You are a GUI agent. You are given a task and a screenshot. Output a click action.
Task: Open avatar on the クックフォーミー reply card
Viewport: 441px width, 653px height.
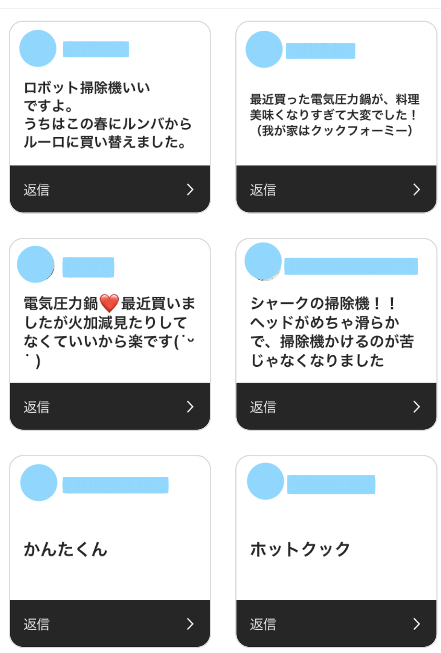[x=264, y=49]
